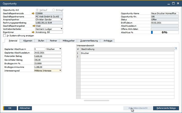Open the Wochen unit dropdown
The height and width of the screenshot is (113, 182).
60,49
